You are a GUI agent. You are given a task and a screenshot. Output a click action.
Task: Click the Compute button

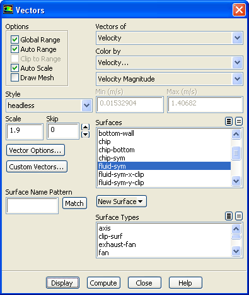[103, 283]
